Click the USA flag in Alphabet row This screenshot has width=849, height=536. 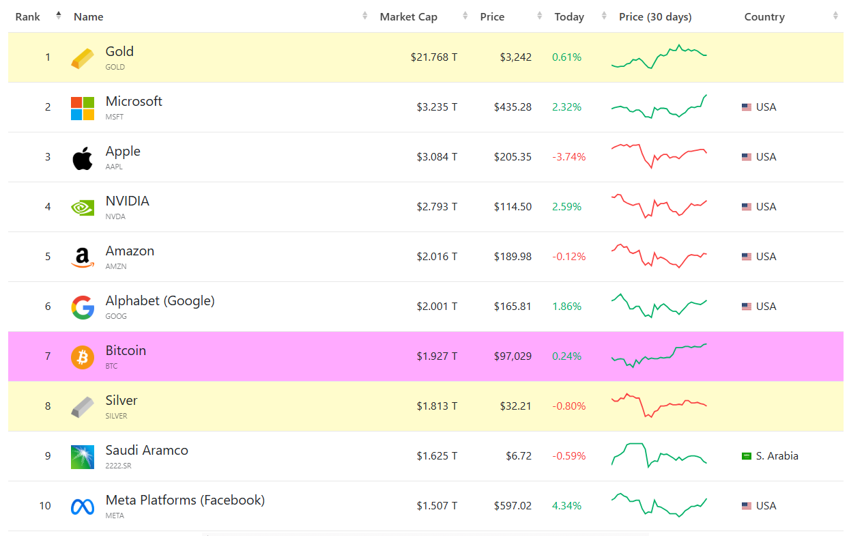pos(747,307)
